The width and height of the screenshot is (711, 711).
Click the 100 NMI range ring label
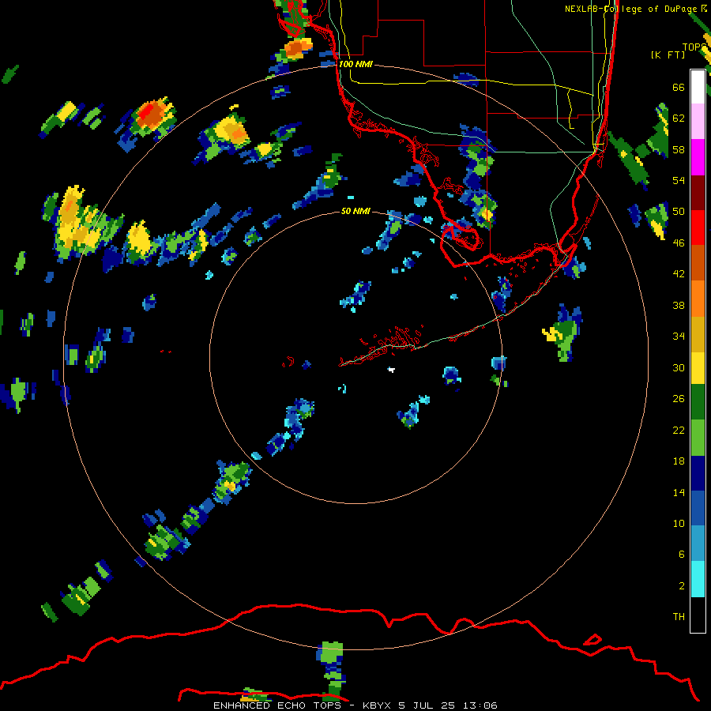click(x=355, y=64)
